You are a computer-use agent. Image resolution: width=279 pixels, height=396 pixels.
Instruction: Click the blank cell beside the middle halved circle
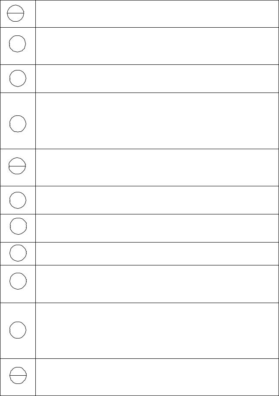pos(157,167)
